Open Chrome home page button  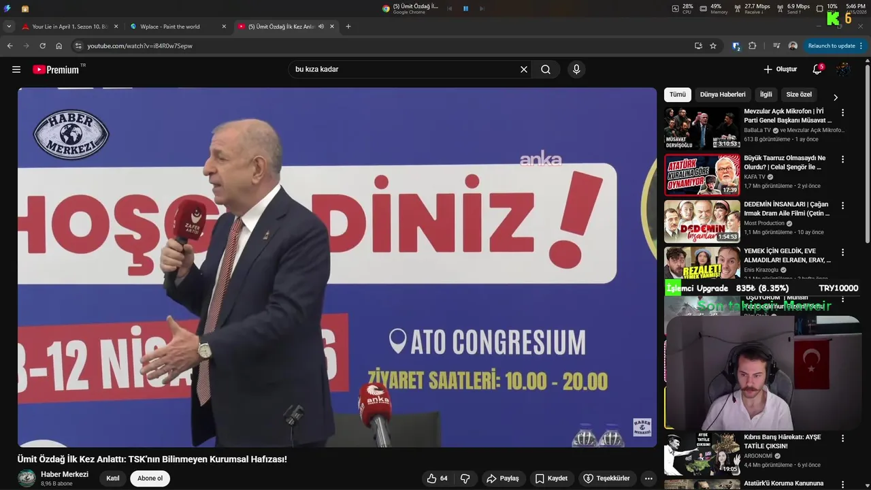point(59,46)
